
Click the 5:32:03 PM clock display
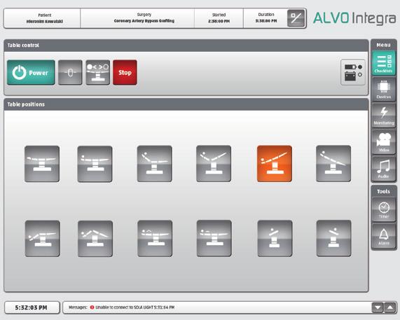(x=32, y=307)
